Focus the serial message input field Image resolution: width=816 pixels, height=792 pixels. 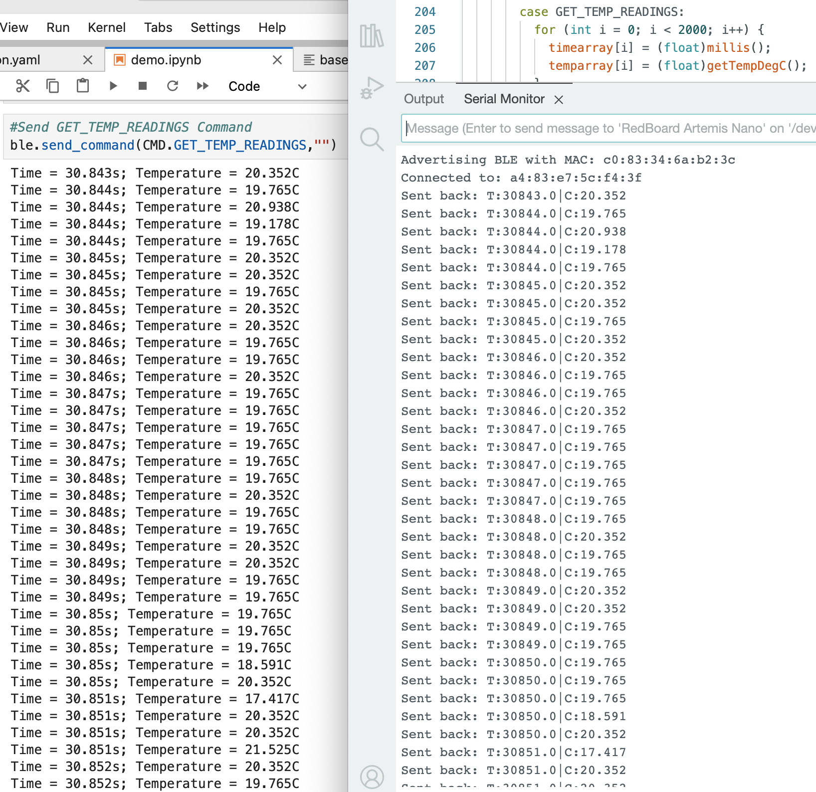609,129
